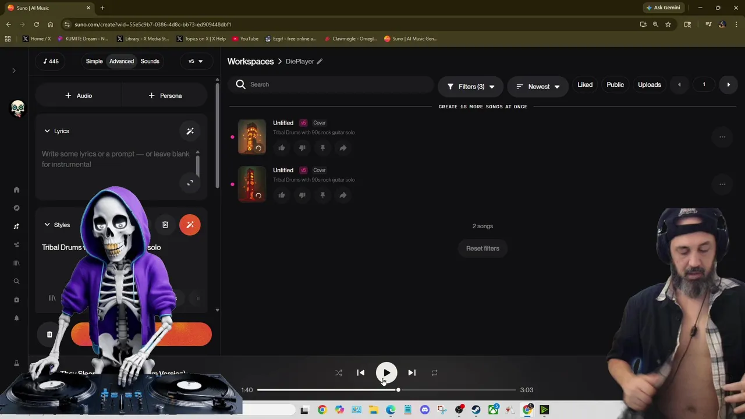Click the Workspaces breadcrumb link
The width and height of the screenshot is (745, 419).
click(x=250, y=61)
